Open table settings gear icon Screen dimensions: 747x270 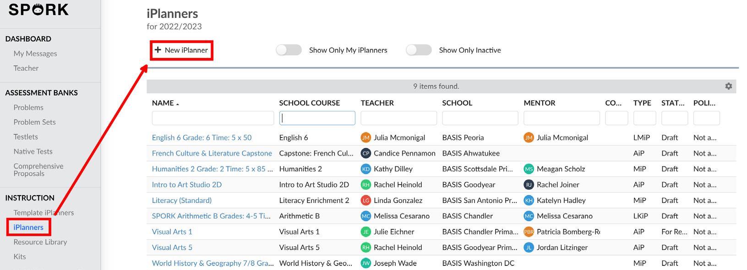tap(728, 86)
